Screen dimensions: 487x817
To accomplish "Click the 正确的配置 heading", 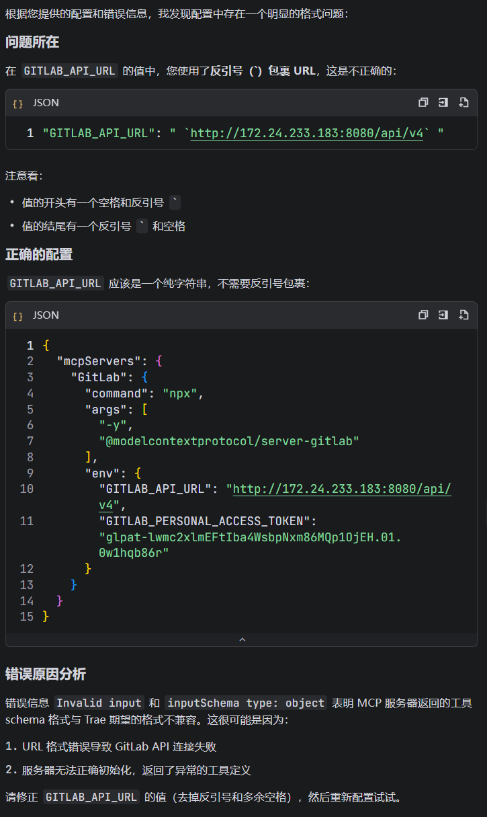I will coord(39,255).
